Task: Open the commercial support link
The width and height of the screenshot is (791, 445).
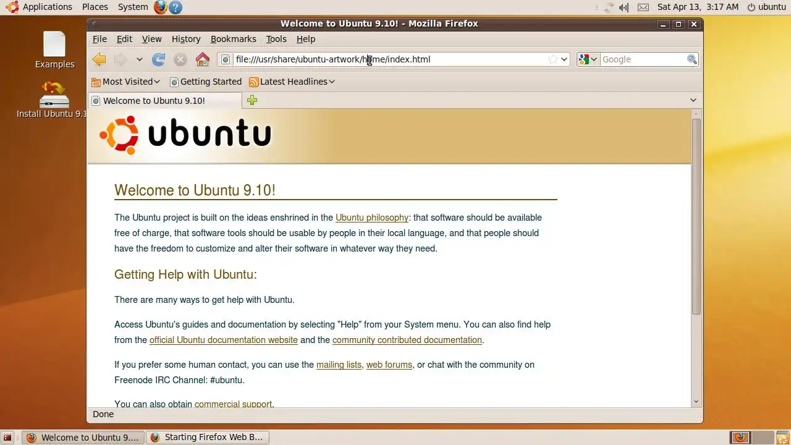Action: click(x=233, y=404)
